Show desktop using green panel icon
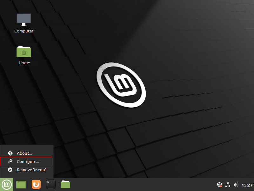Viewport: 254px width, 191px height. pos(21,185)
